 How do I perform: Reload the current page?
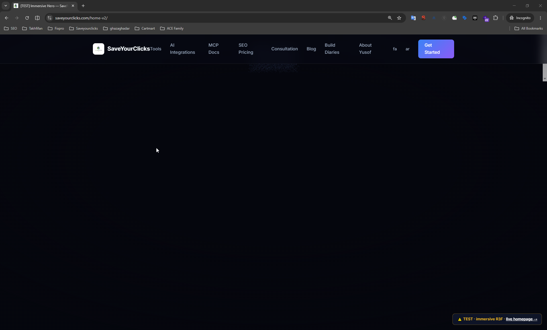(x=27, y=18)
